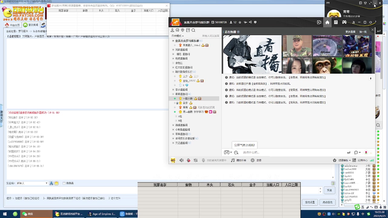Open the 自由模式 mode dropdown
The height and width of the screenshot is (218, 388).
(178, 36)
